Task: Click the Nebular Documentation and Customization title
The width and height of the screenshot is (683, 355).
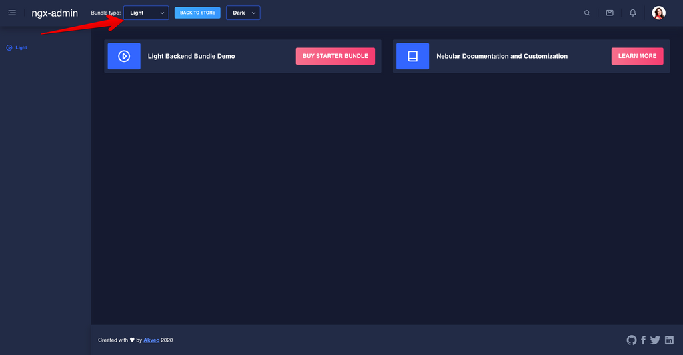Action: (x=502, y=56)
